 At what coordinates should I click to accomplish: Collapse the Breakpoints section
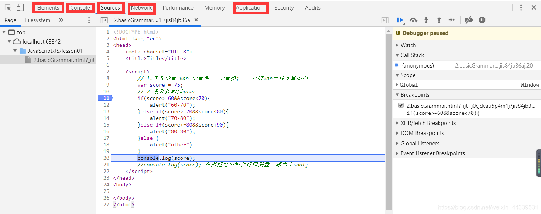467,95
